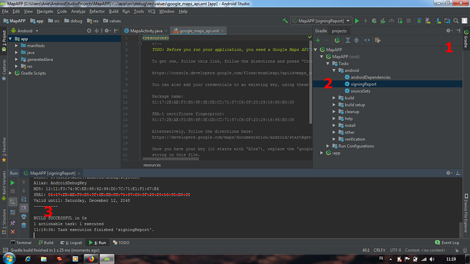Open the Analyze menu
Image resolution: width=470 pixels, height=264 pixels.
[78, 12]
